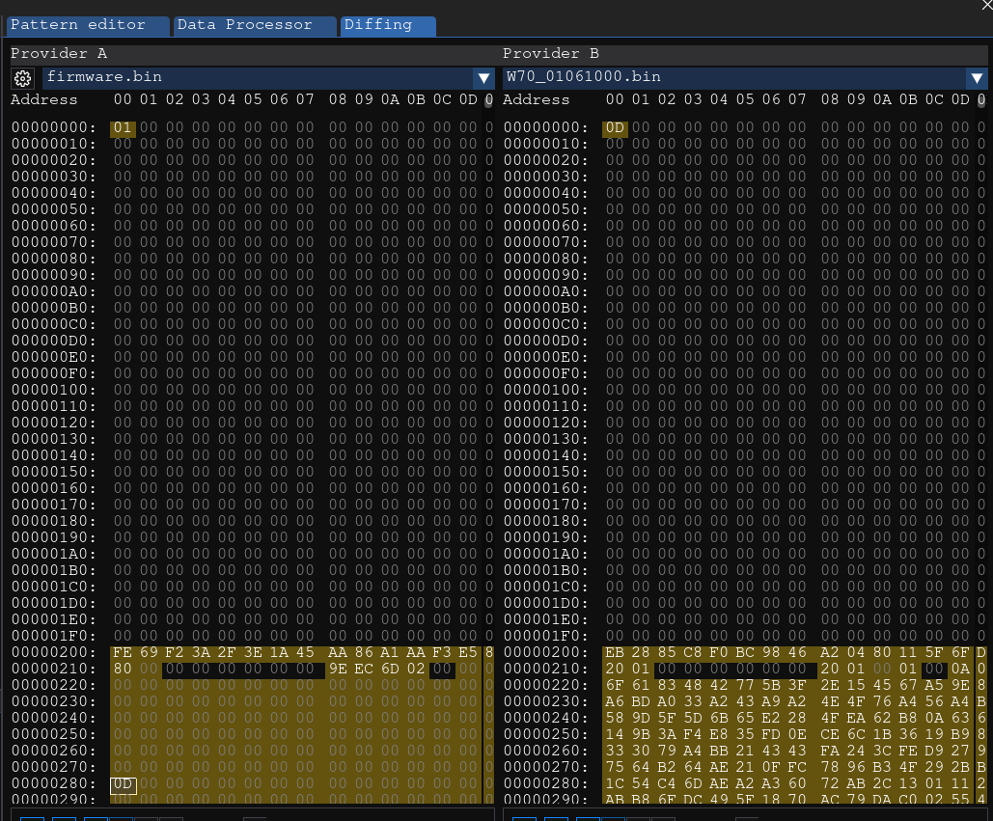This screenshot has width=993, height=821.
Task: Select the boxed 0D byte at address 00000280
Action: 123,784
